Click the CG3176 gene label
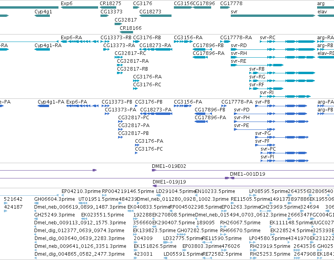 click(x=142, y=4)
